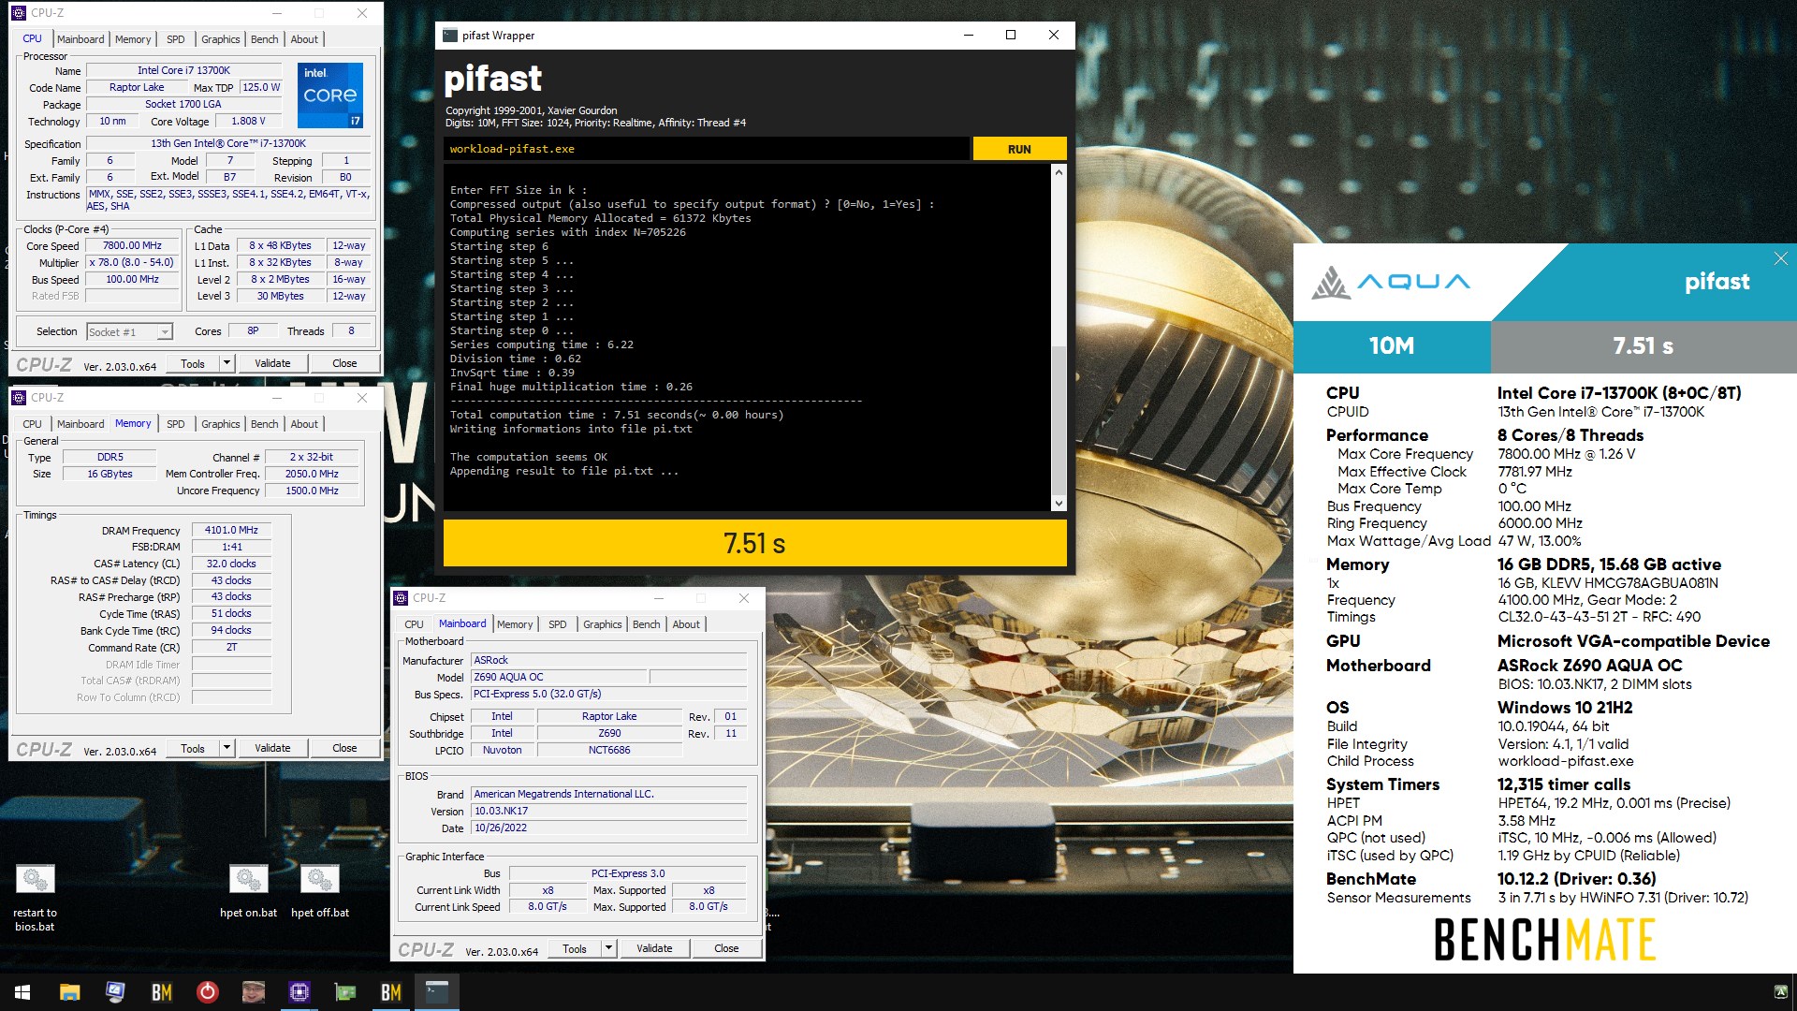Maximize the pifast Wrapper window
Image resolution: width=1797 pixels, height=1011 pixels.
[x=1011, y=35]
